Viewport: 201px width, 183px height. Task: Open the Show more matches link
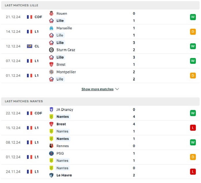(x=97, y=89)
